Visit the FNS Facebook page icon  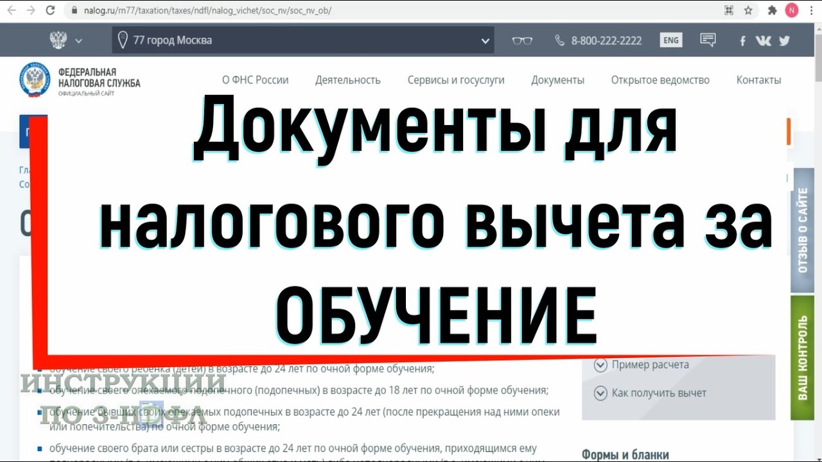(x=742, y=40)
